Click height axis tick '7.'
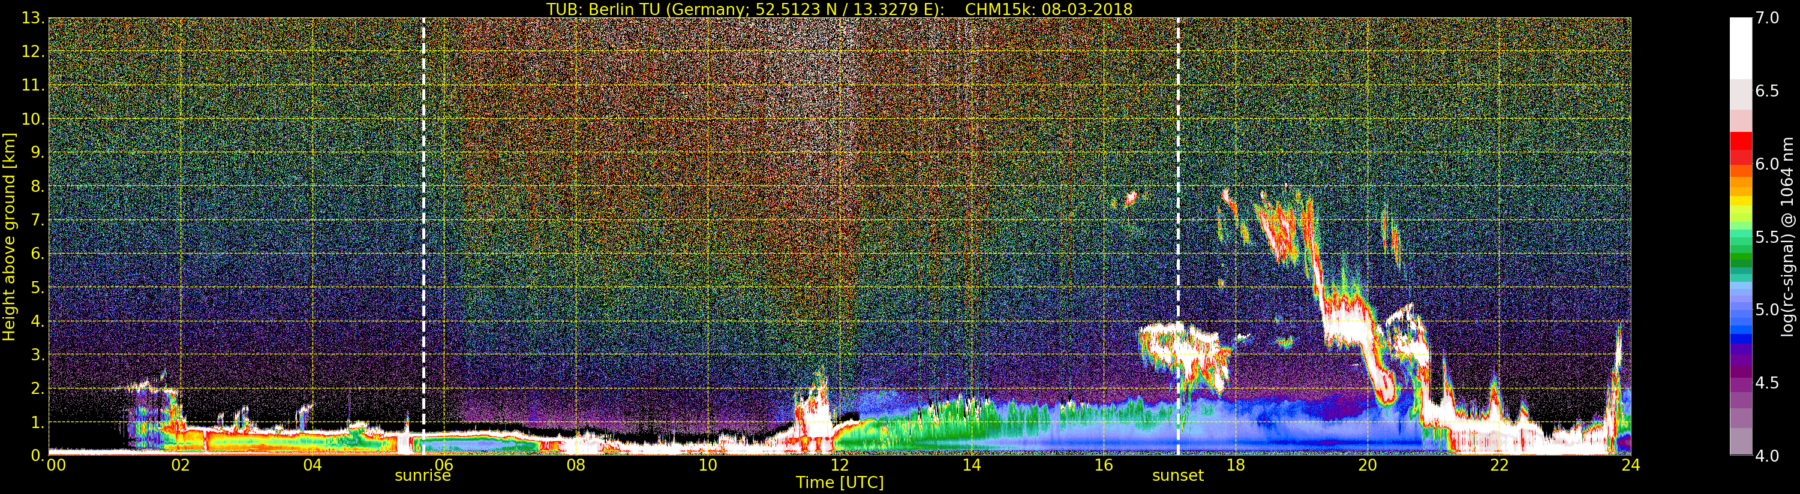 tap(38, 220)
